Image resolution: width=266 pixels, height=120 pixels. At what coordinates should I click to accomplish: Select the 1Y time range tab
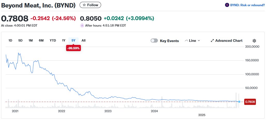pos(64,41)
